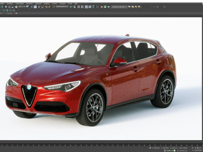This screenshot has width=203, height=152.
Task: Open the Rendering menu
Action: 30,4
